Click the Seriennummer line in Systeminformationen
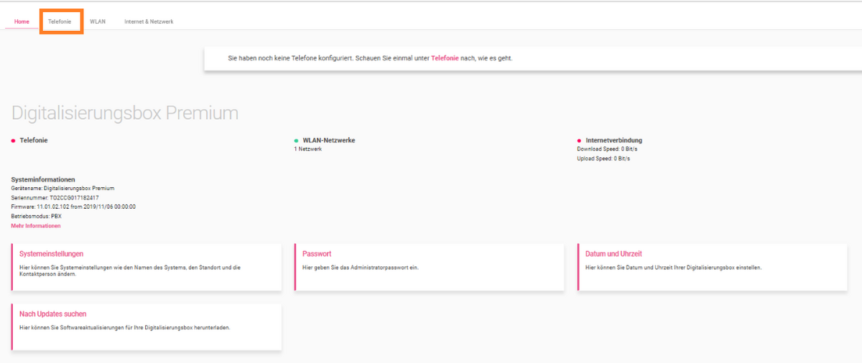The width and height of the screenshot is (862, 363). [55, 197]
